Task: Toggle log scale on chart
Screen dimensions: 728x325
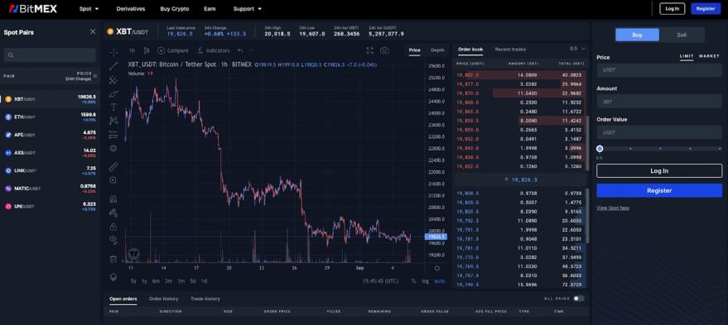Action: point(425,281)
